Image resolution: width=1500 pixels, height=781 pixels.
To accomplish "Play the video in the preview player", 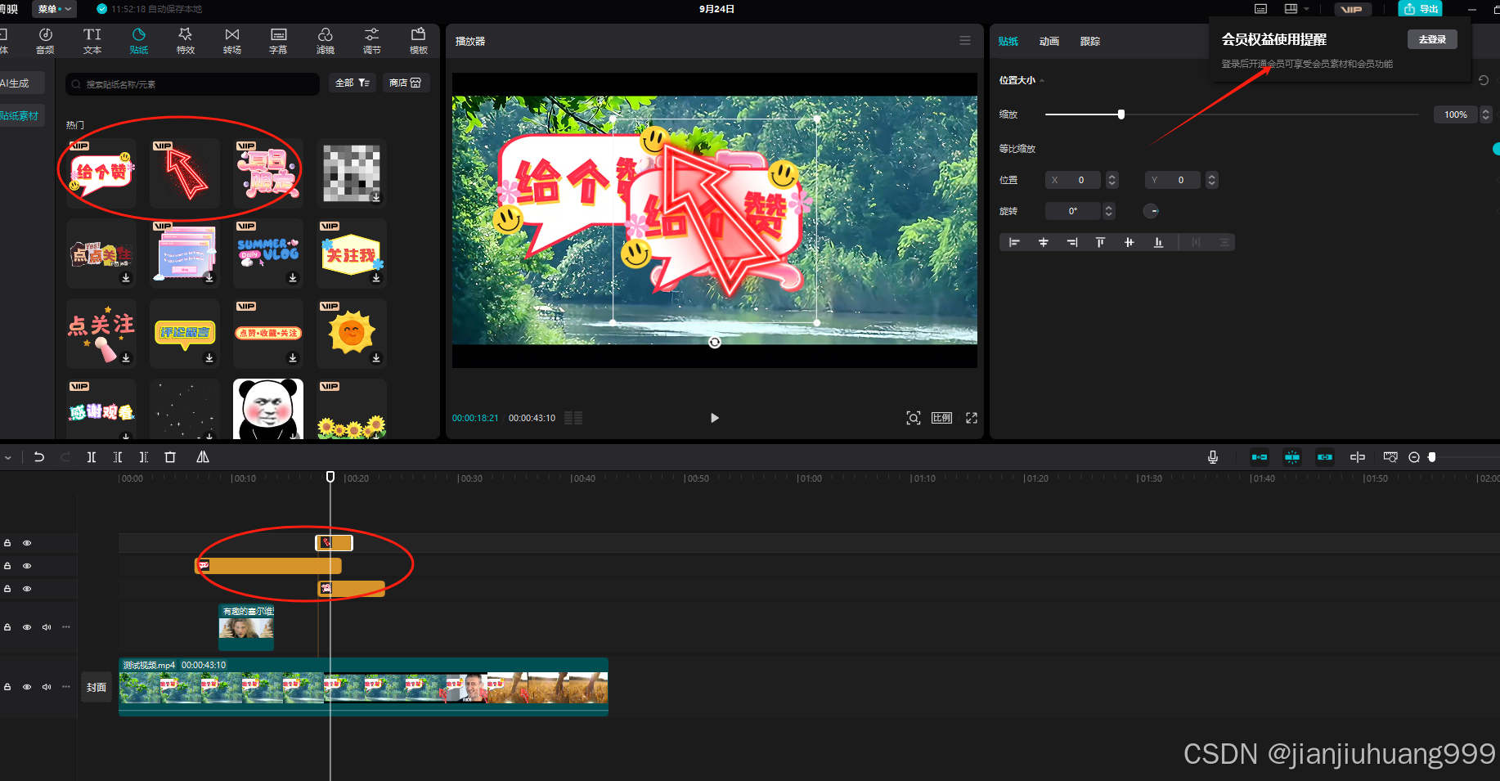I will pyautogui.click(x=714, y=418).
